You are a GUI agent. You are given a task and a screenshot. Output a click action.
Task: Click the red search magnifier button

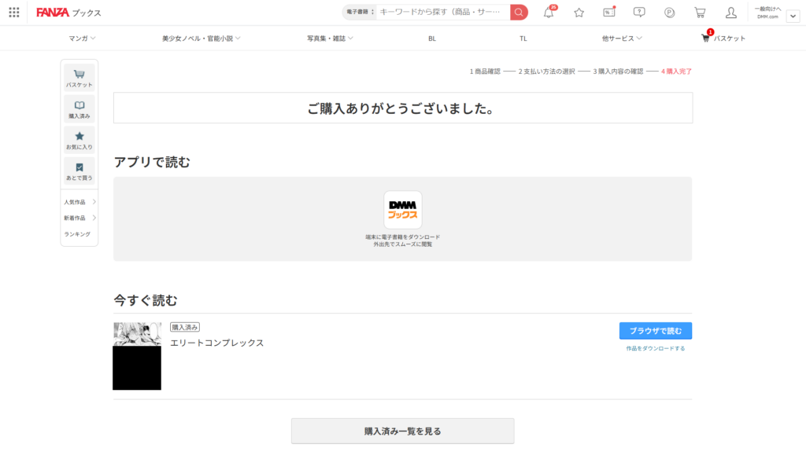tap(519, 13)
